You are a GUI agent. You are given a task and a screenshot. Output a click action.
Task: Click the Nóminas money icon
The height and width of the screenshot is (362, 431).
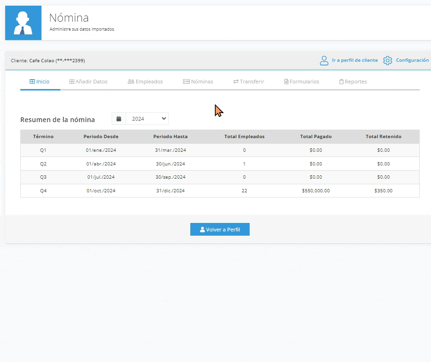187,82
